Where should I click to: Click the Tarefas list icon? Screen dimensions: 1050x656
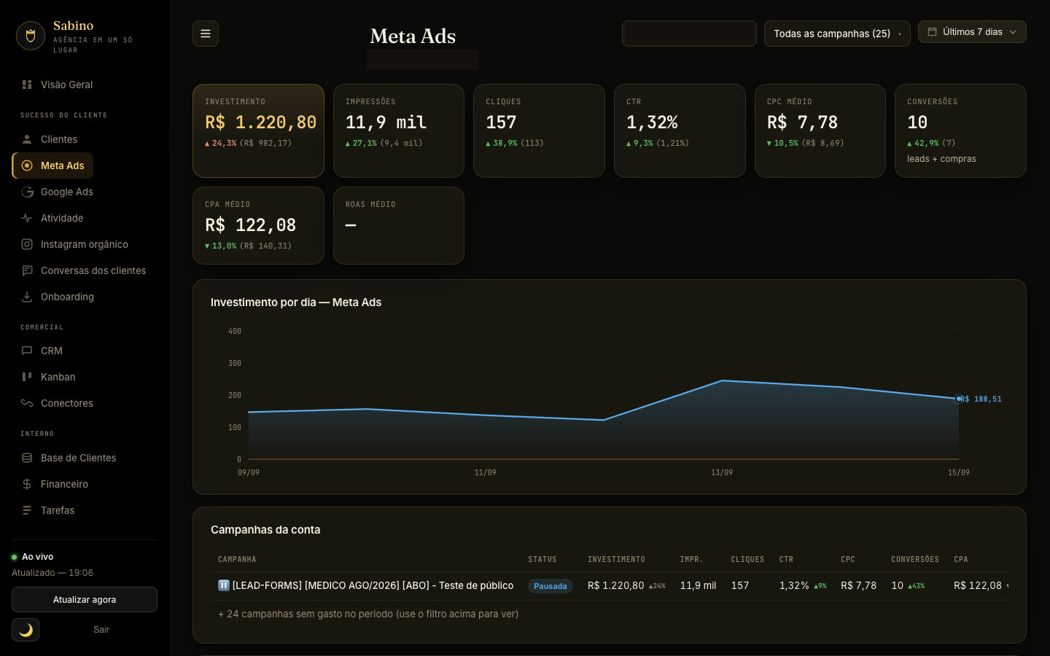click(27, 510)
